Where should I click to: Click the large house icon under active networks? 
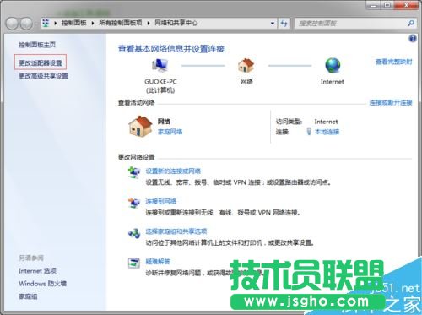pos(140,127)
